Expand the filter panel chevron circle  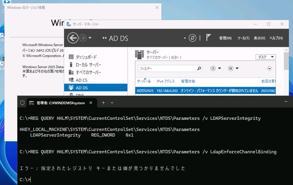pyautogui.click(x=269, y=68)
